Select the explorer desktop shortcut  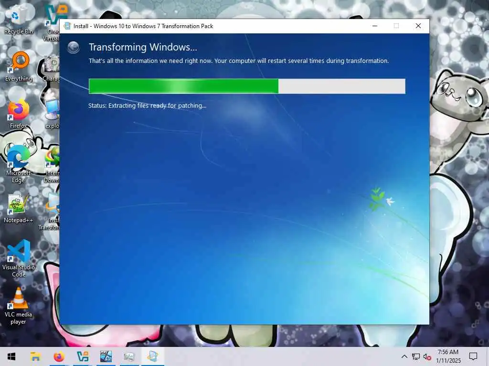click(x=52, y=114)
